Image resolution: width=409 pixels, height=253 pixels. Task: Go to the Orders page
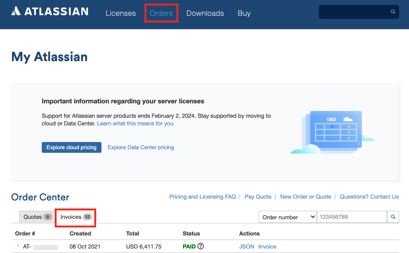point(161,13)
